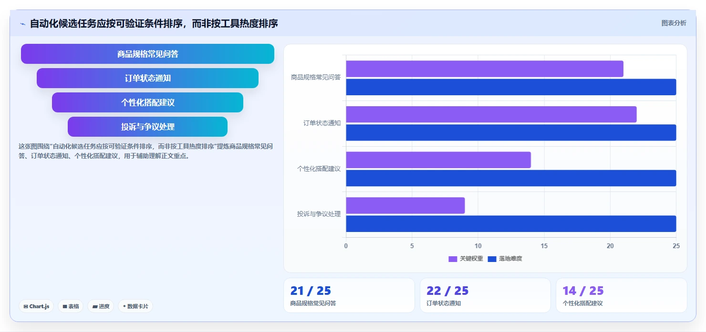The height and width of the screenshot is (332, 706).
Task: Click the 进度 tag chip
Action: pyautogui.click(x=101, y=306)
